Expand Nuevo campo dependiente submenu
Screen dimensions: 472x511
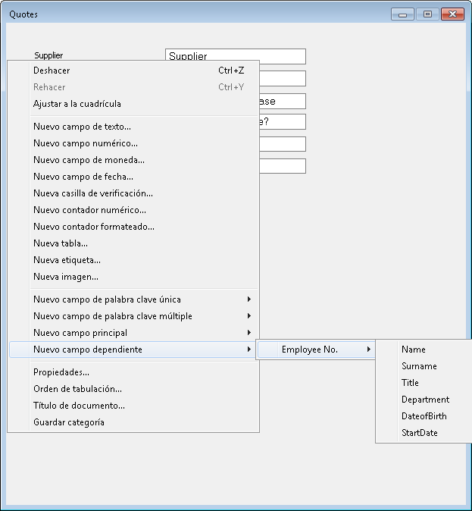pyautogui.click(x=133, y=350)
